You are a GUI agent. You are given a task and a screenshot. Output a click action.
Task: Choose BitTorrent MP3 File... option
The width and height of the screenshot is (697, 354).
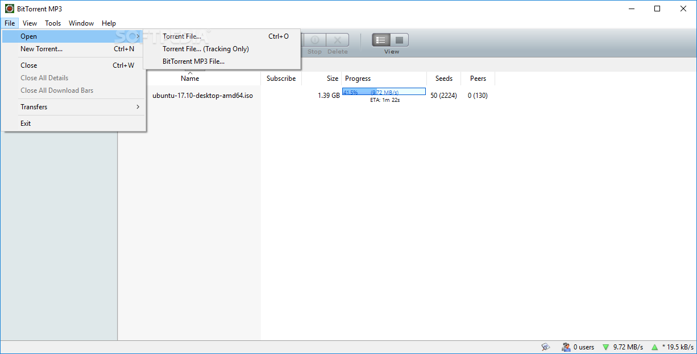pyautogui.click(x=222, y=61)
